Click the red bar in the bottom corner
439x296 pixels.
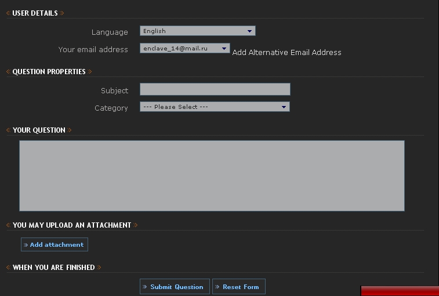tap(400, 291)
